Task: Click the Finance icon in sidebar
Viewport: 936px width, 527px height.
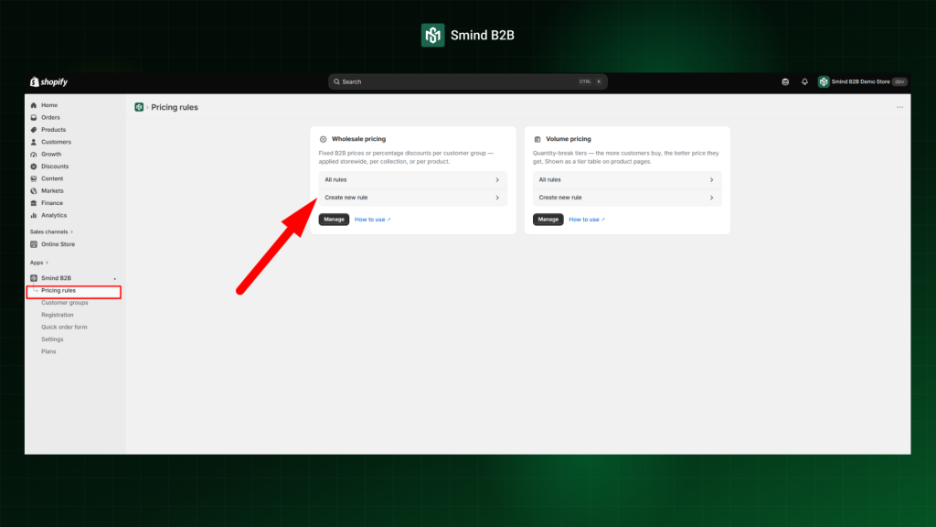Action: point(34,203)
